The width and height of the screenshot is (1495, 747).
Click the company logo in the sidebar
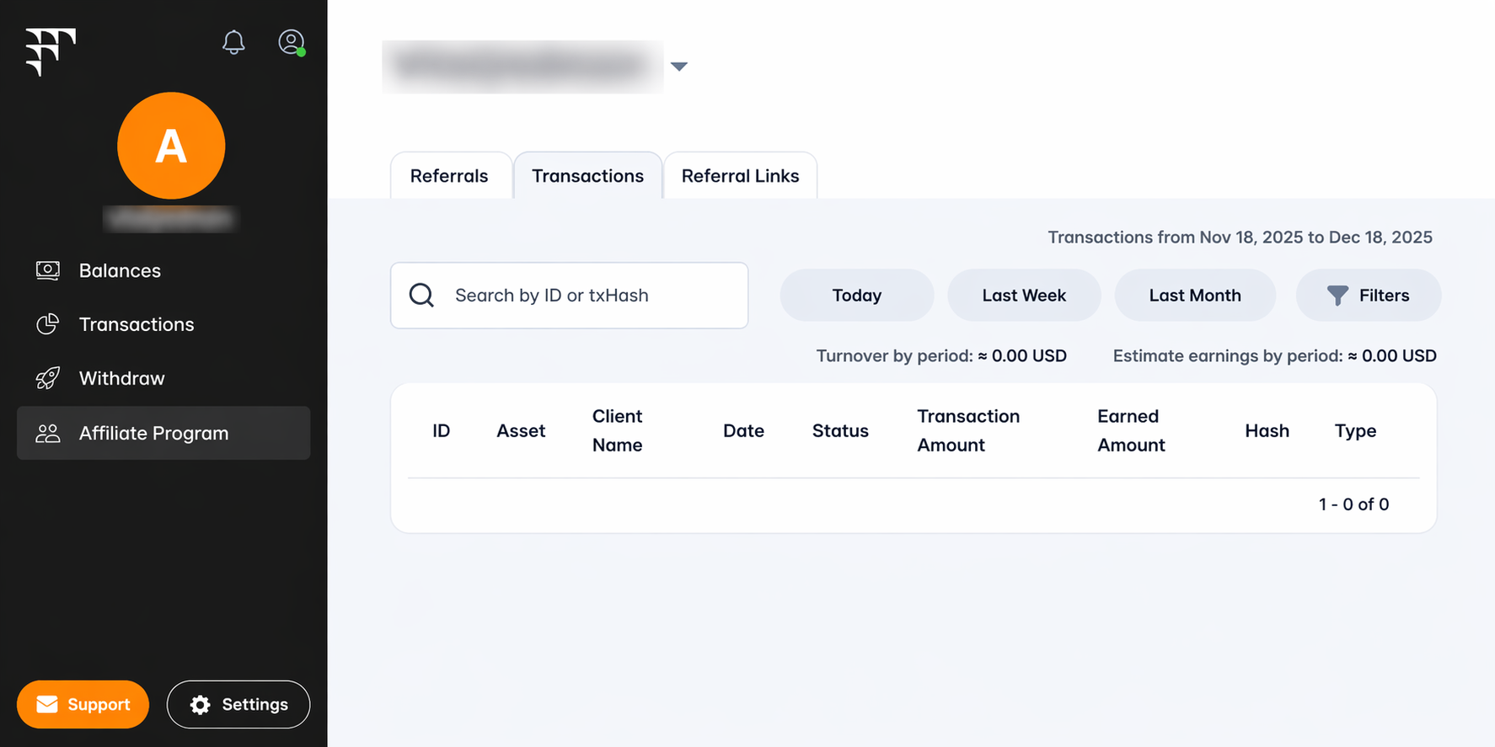pyautogui.click(x=51, y=51)
